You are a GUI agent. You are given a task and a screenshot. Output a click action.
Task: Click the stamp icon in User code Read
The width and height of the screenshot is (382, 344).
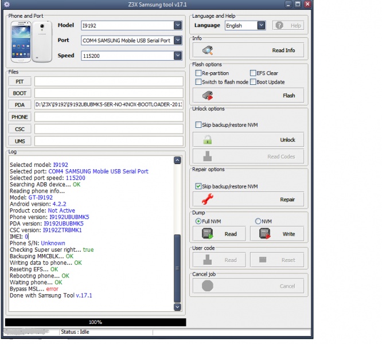pyautogui.click(x=208, y=260)
